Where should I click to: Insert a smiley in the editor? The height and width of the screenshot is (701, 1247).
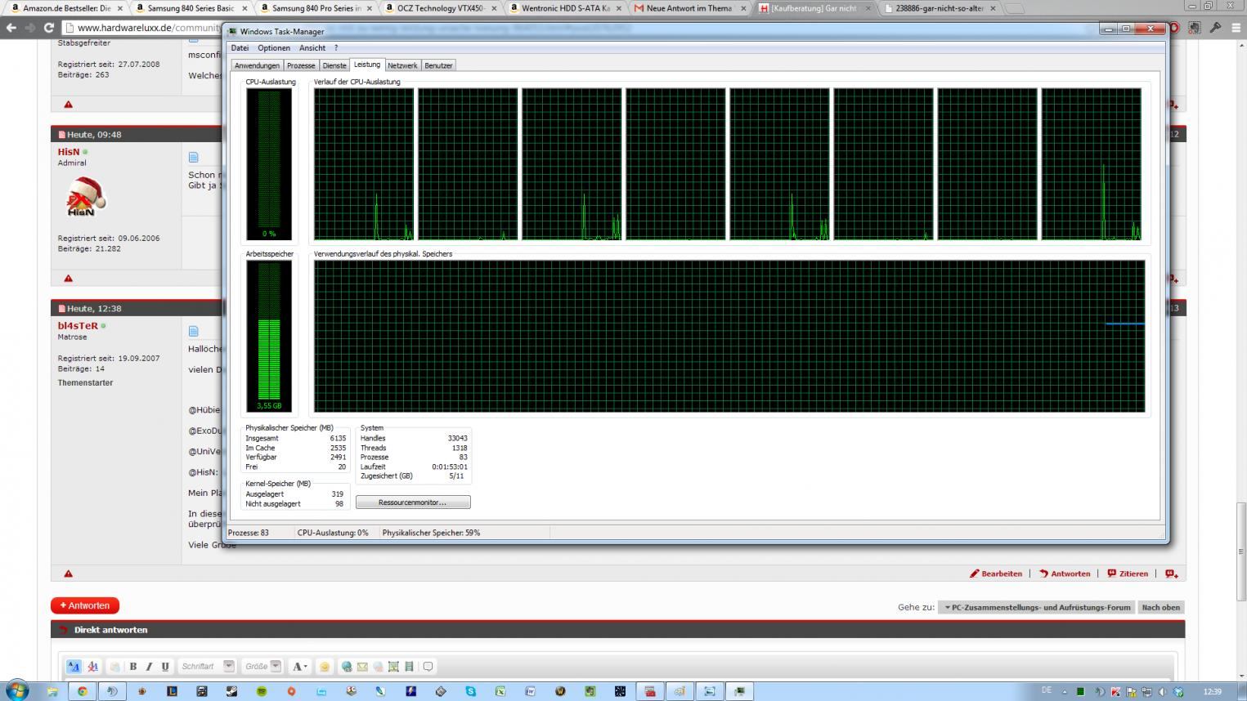click(325, 667)
